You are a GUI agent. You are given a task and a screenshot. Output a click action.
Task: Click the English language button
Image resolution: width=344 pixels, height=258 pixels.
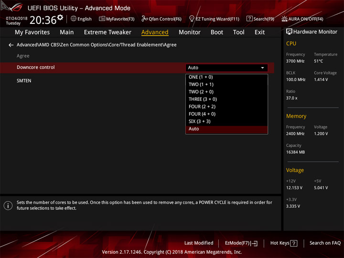pyautogui.click(x=81, y=19)
